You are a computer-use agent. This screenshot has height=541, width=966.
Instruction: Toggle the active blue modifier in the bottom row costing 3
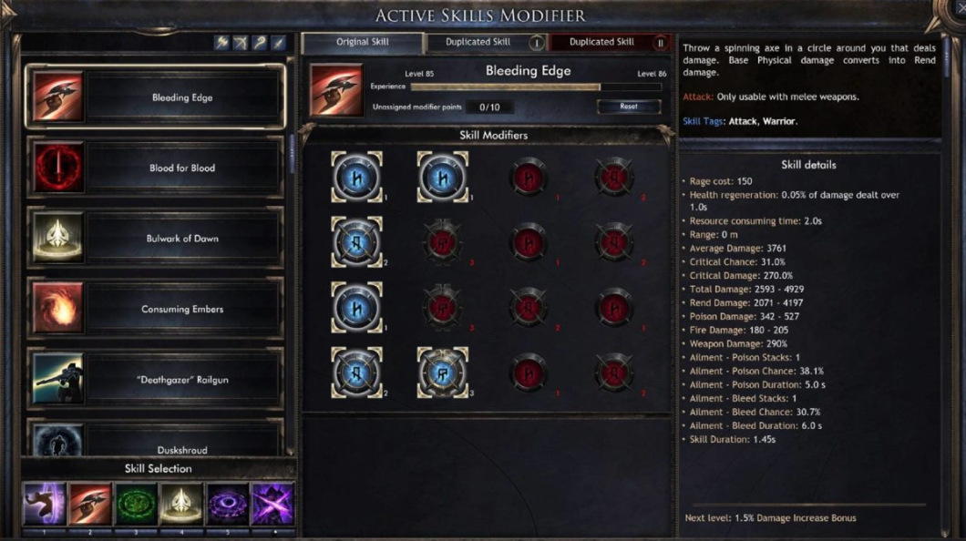coord(442,373)
